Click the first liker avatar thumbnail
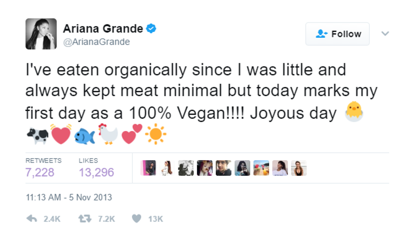The height and width of the screenshot is (243, 413). click(x=149, y=168)
